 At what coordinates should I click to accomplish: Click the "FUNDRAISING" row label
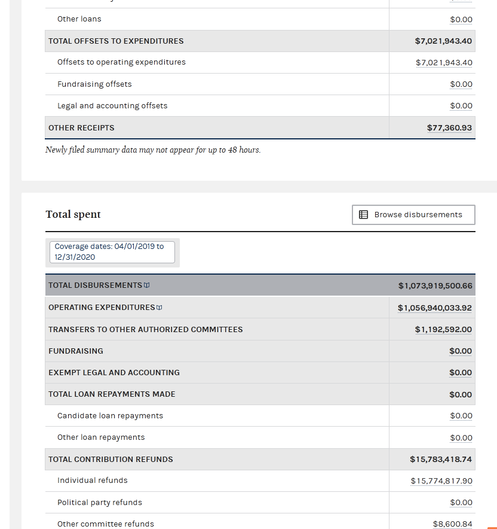coord(76,351)
